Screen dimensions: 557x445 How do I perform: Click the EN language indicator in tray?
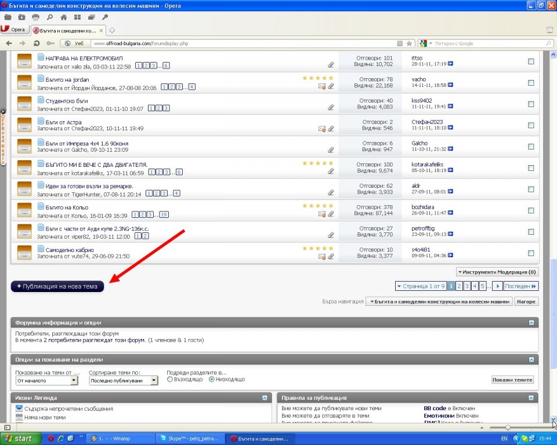(x=504, y=439)
